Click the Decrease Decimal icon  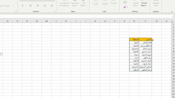tap(52, 6)
